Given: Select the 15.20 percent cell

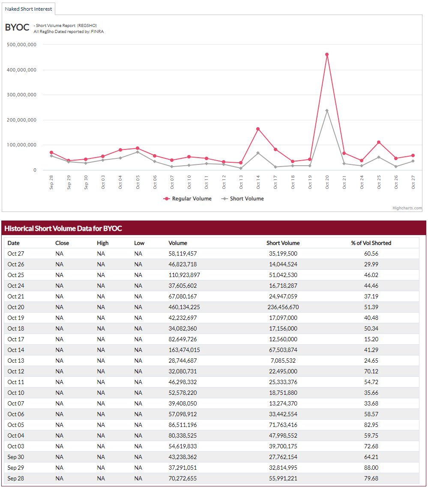Looking at the screenshot, I should (371, 339).
